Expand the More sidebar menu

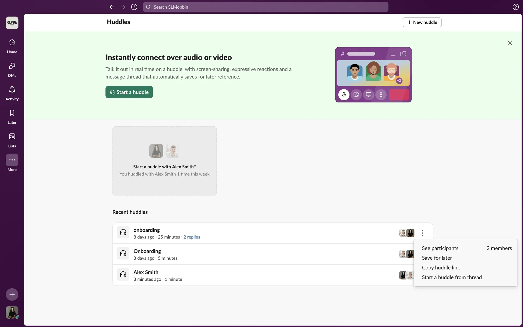12,160
